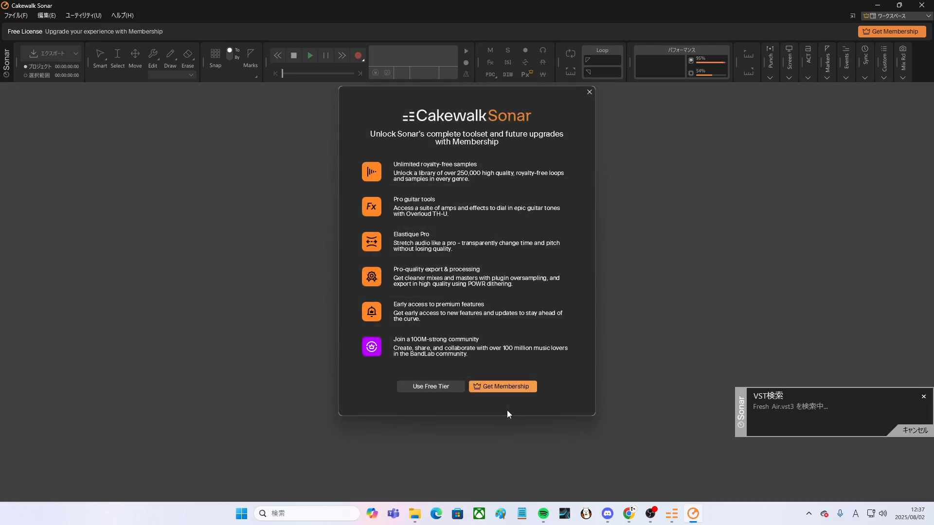Toggle the DIM solo button
The width and height of the screenshot is (934, 525).
pyautogui.click(x=508, y=74)
